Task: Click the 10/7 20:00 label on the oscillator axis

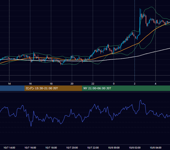Action: (72, 147)
